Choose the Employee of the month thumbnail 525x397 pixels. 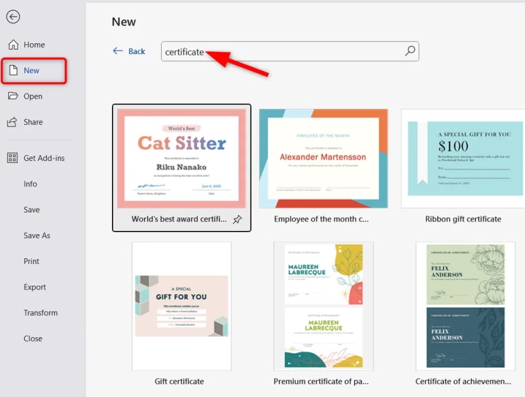(323, 158)
